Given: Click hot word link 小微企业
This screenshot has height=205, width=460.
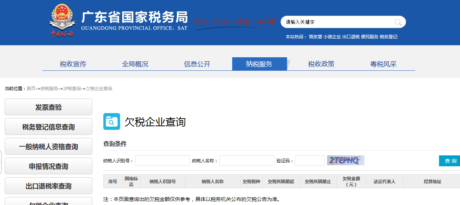Looking at the screenshot, I should (332, 37).
